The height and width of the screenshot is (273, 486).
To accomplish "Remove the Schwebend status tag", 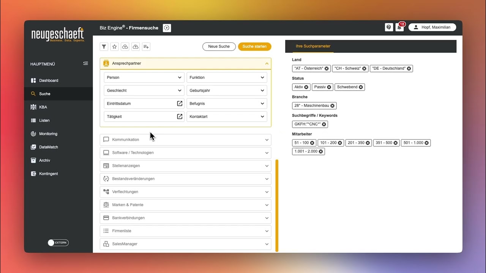I will pos(361,87).
